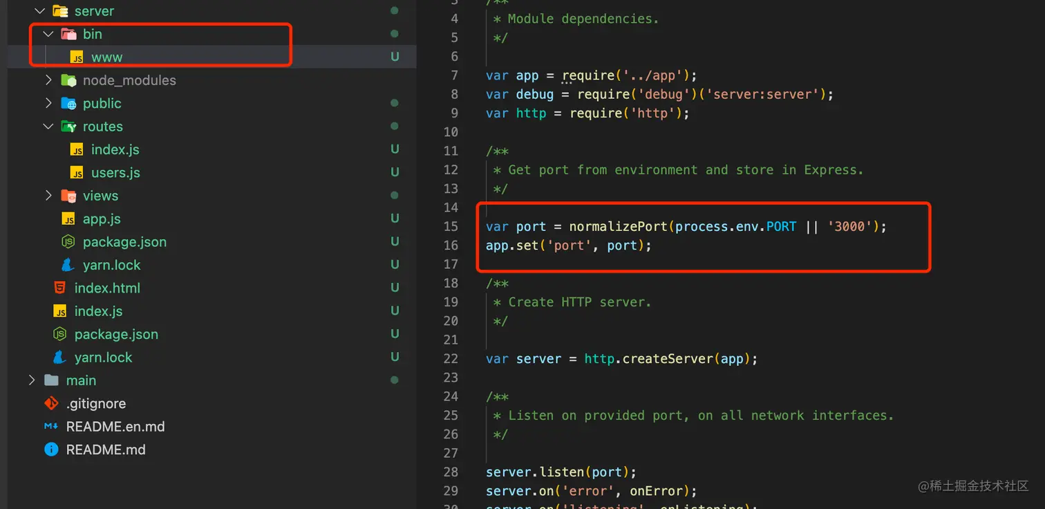Click the server folder icon
Image resolution: width=1045 pixels, height=509 pixels.
(60, 11)
